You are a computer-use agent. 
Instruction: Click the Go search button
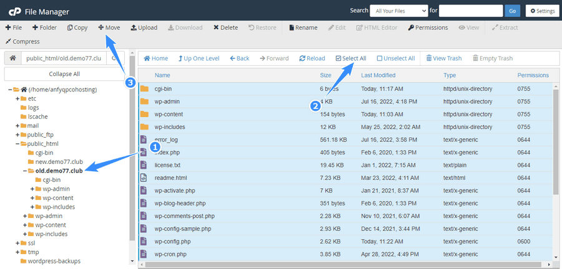(x=512, y=11)
